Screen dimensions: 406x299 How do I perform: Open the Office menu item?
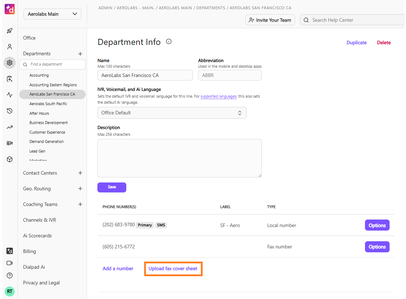click(29, 38)
